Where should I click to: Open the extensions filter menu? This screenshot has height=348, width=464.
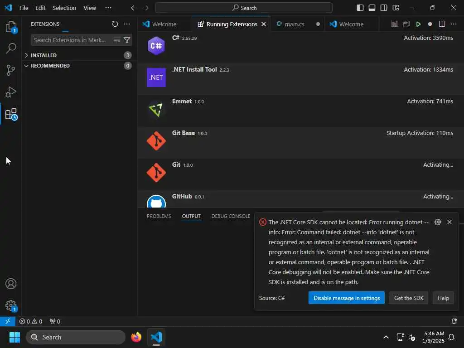click(127, 40)
